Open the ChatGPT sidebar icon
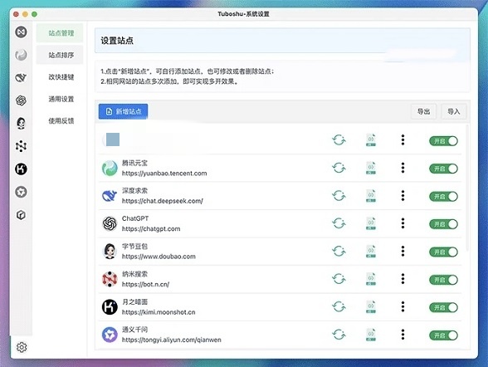 pyautogui.click(x=22, y=100)
